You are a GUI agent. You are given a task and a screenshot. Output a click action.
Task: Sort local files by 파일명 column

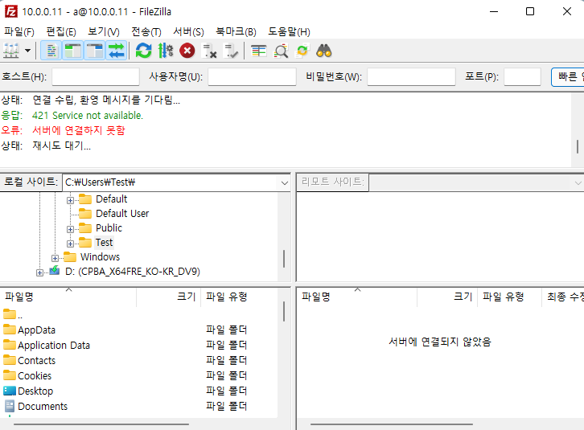(68, 297)
